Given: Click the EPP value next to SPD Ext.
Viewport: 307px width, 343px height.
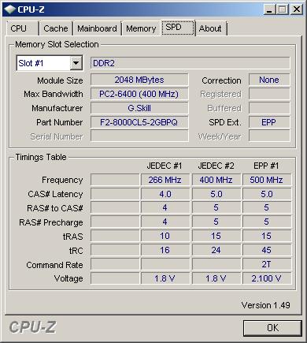Looking at the screenshot, I should point(269,122).
